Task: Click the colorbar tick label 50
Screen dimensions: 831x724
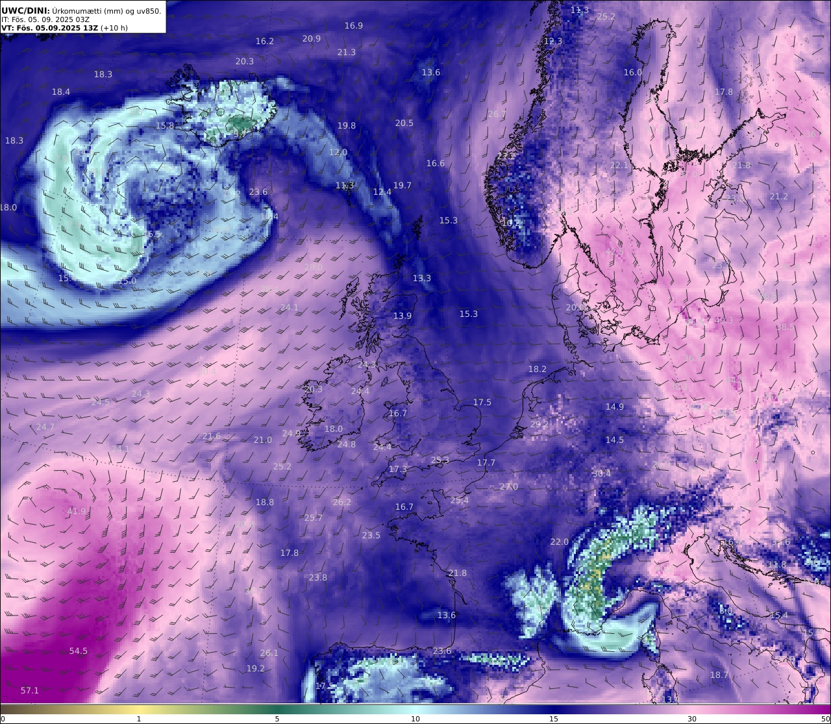Action: pyautogui.click(x=826, y=719)
